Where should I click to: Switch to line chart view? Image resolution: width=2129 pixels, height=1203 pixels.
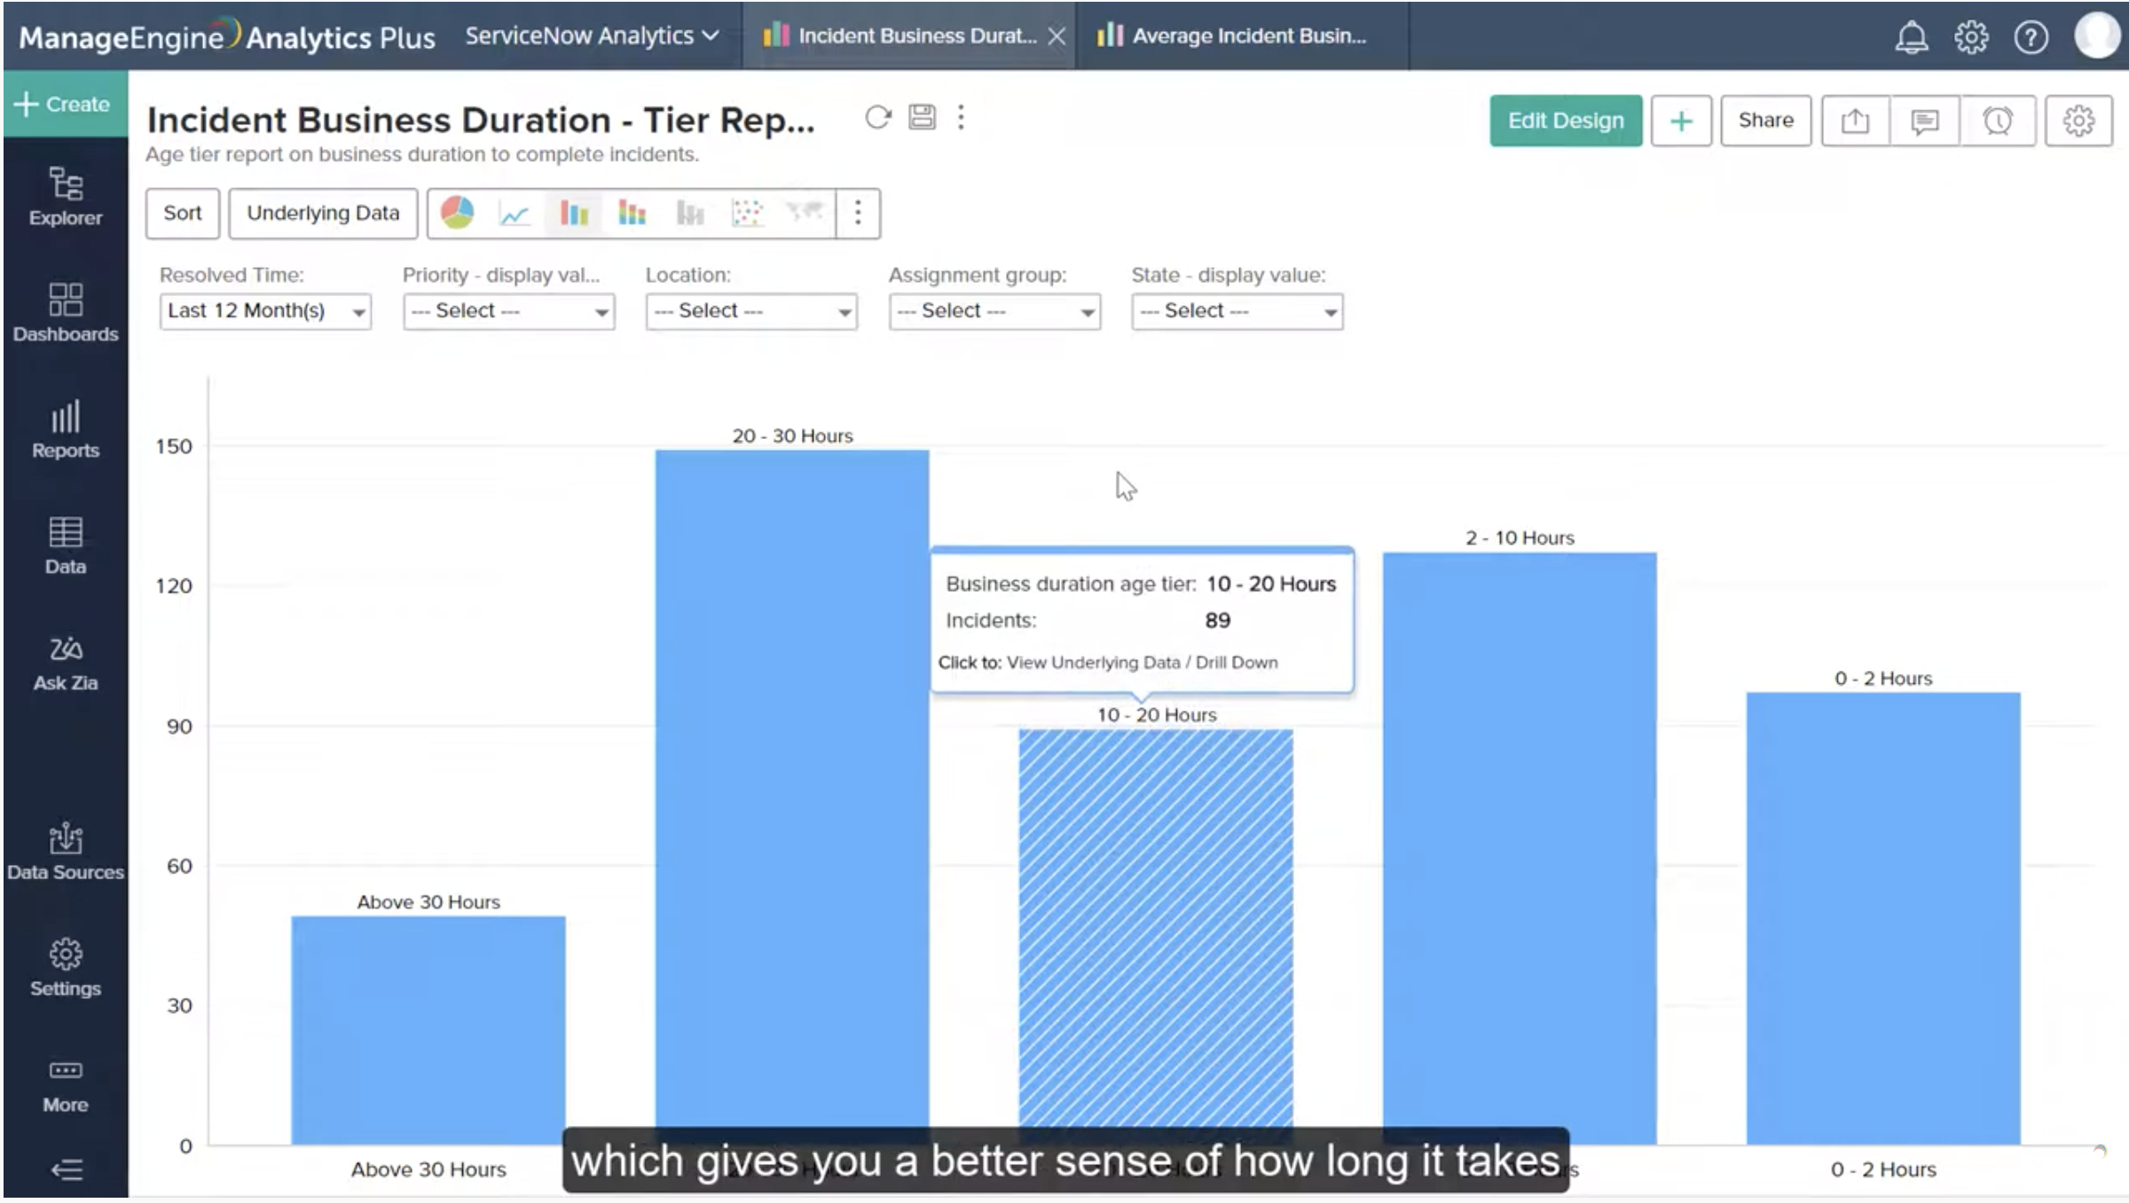pyautogui.click(x=515, y=213)
